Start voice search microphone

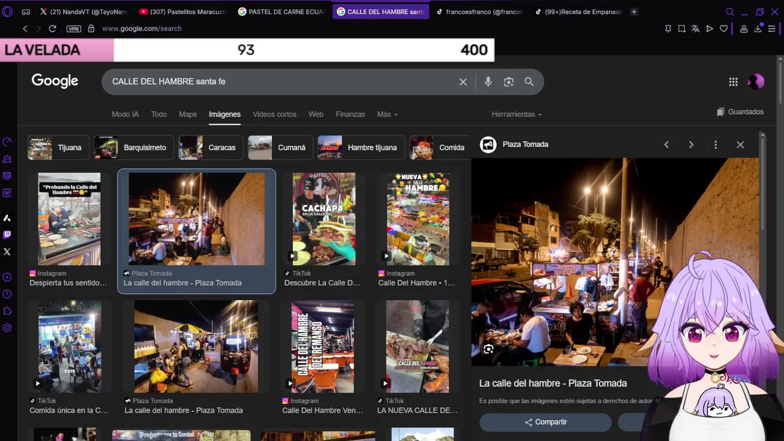click(x=488, y=81)
